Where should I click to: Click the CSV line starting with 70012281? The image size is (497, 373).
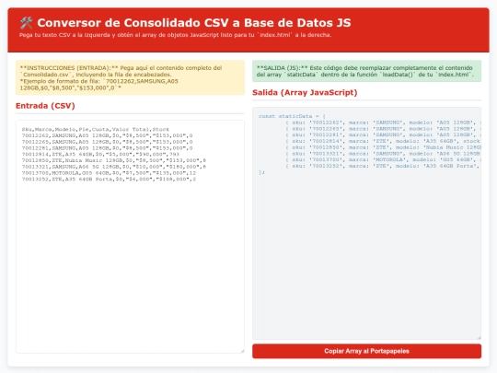tap(107, 148)
